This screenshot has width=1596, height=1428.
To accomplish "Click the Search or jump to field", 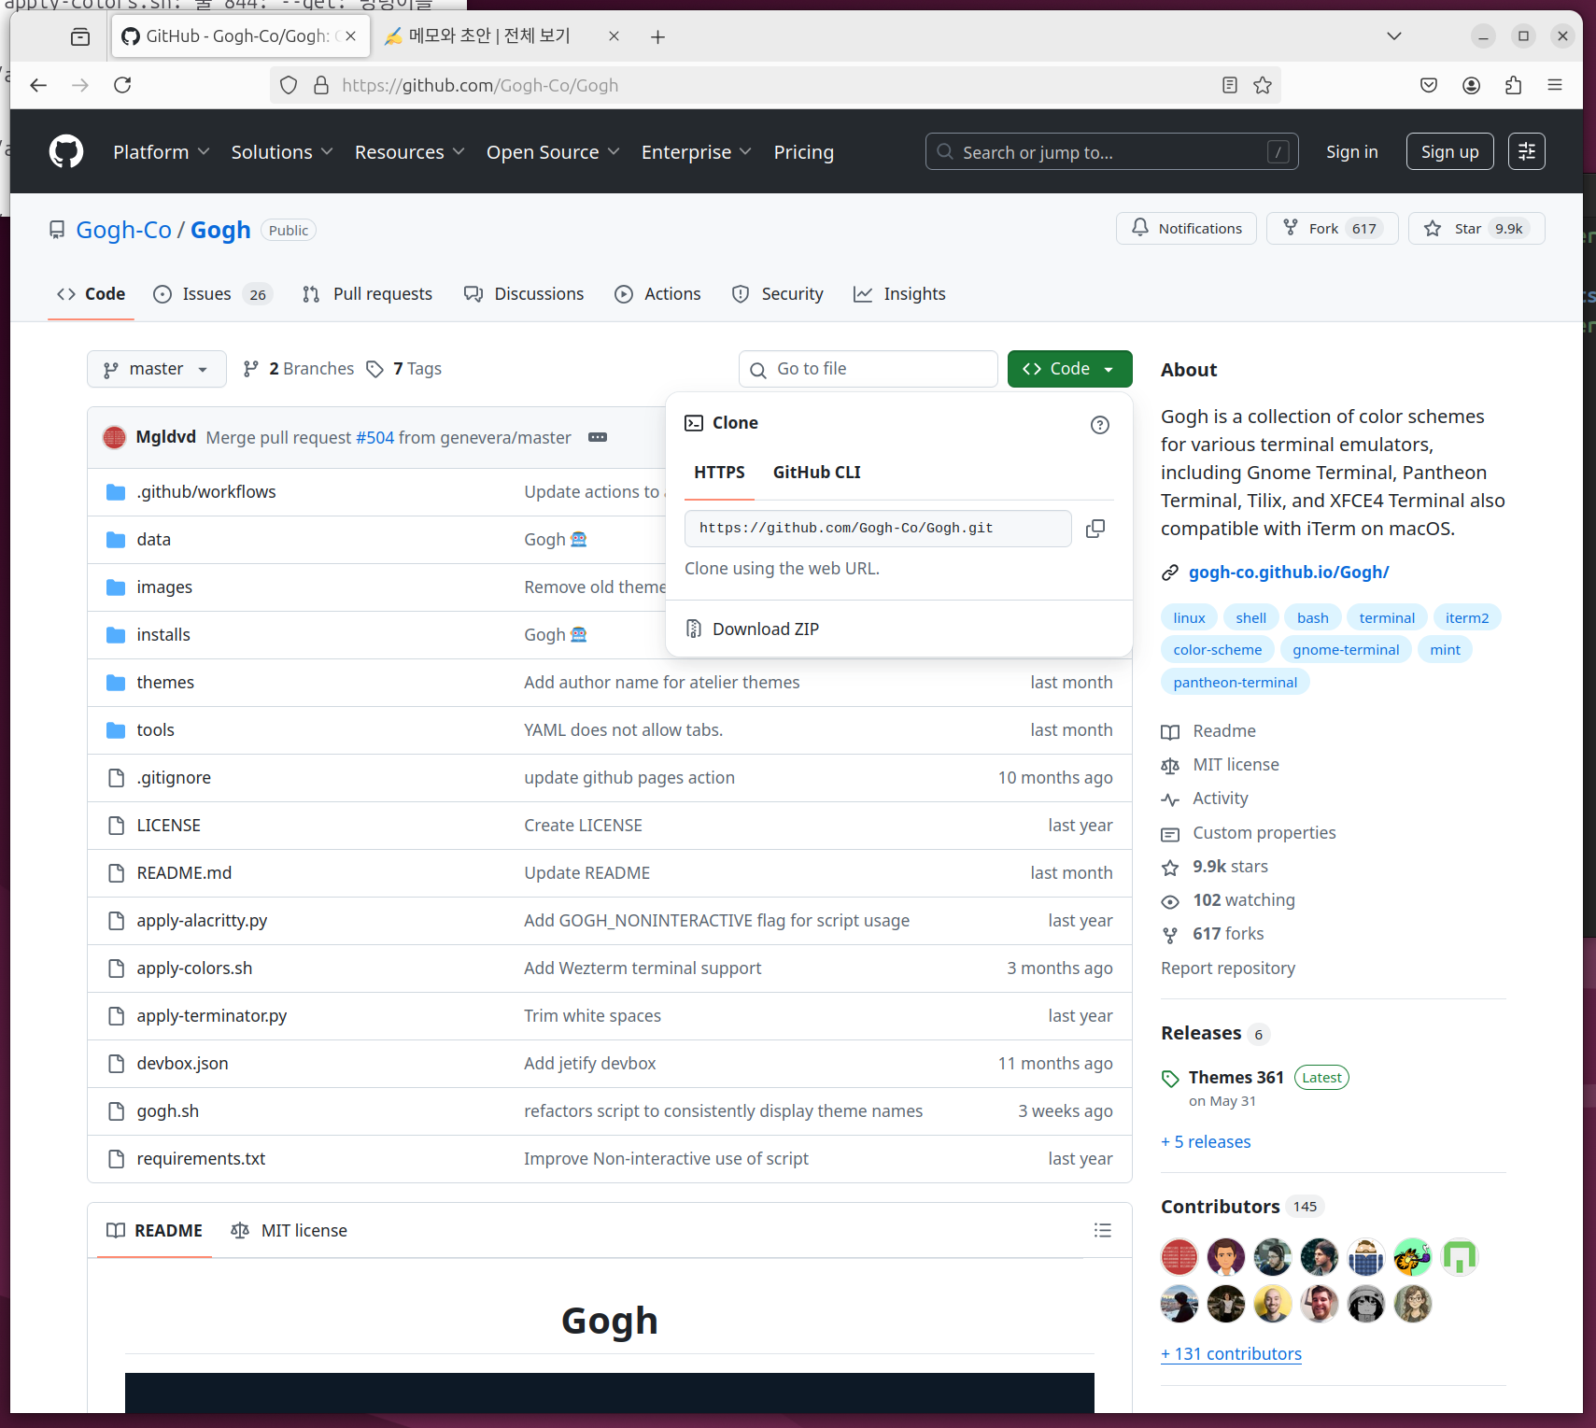I will tap(1112, 151).
